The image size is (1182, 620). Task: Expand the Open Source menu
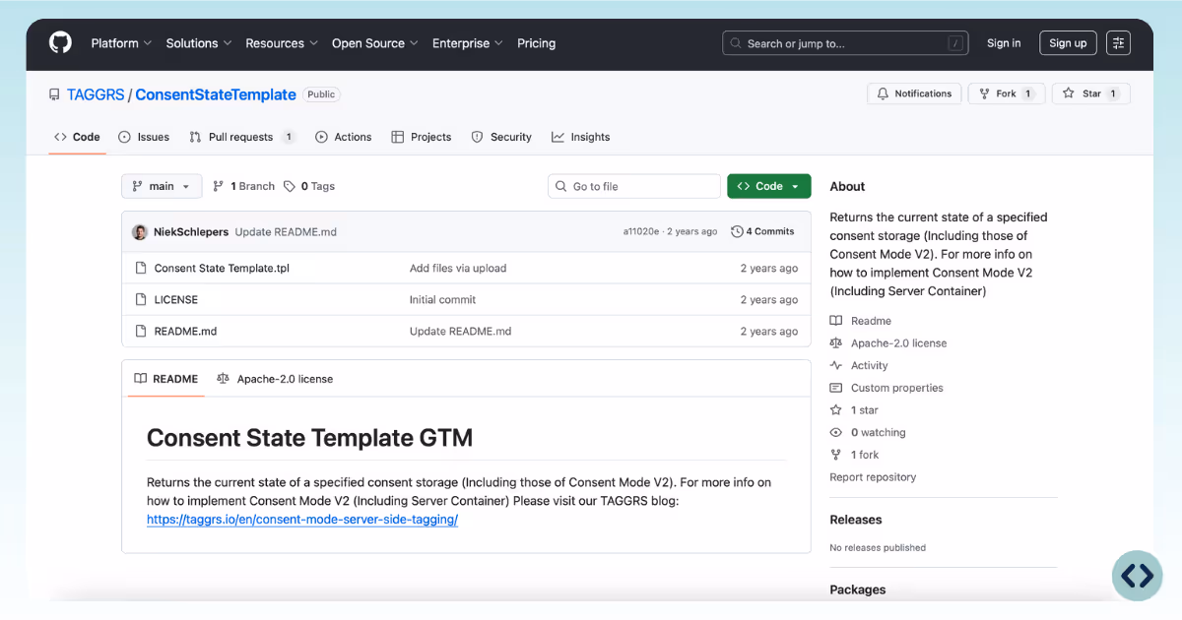pyautogui.click(x=375, y=43)
